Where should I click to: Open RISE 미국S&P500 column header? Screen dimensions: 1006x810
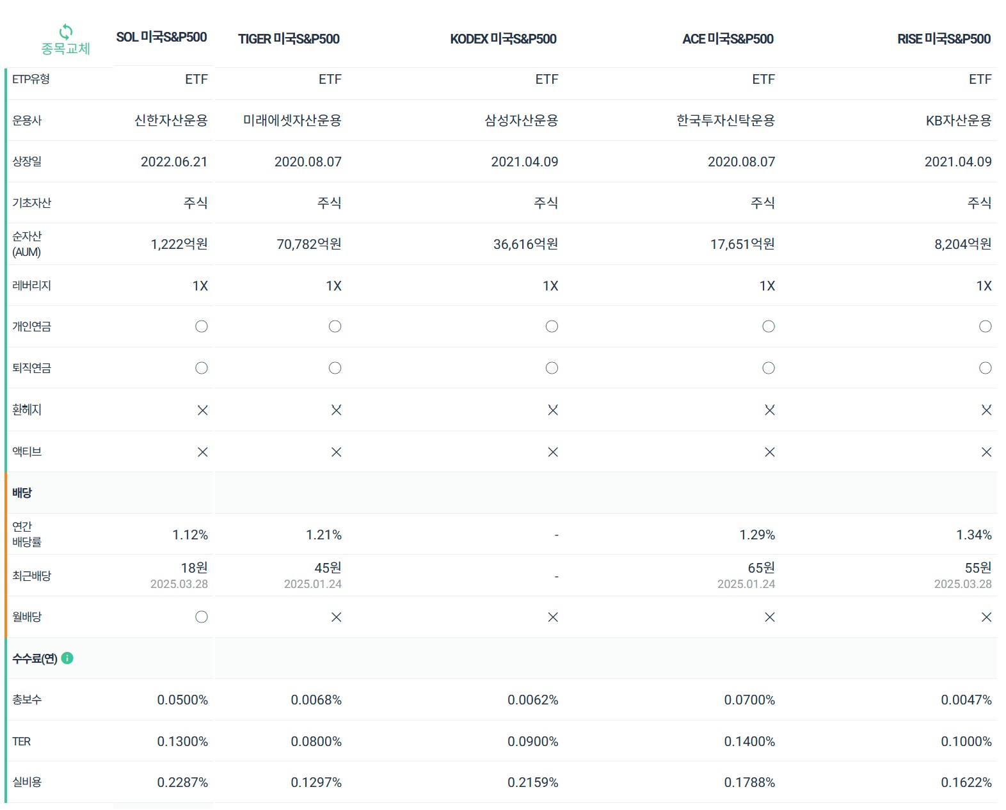tap(944, 39)
